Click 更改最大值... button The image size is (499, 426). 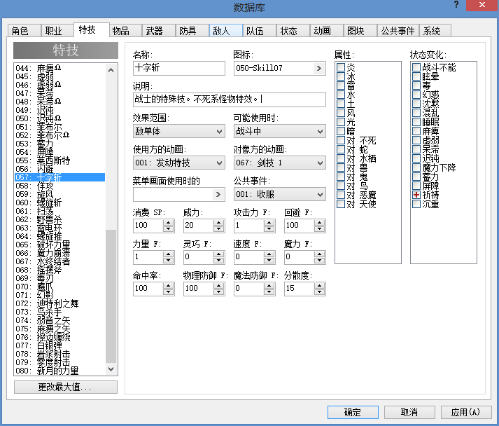coord(66,387)
